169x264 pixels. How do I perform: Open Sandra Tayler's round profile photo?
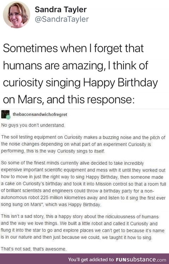click(x=17, y=15)
